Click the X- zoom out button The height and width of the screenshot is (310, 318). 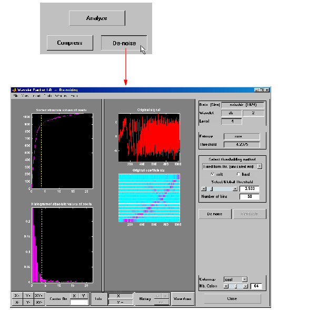pyautogui.click(x=17, y=303)
